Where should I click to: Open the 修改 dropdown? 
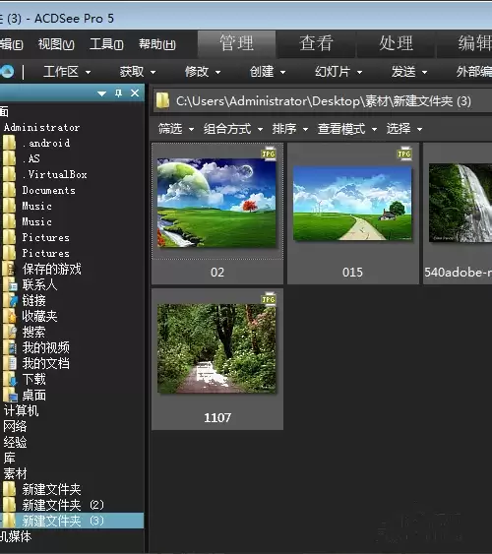203,72
